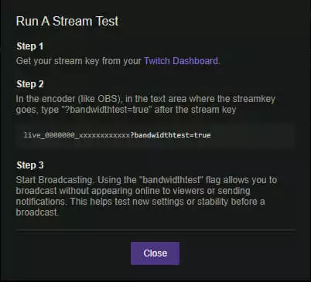Select the bold ?bandwidthtest=true code text
Viewport: 311px width, 282px height.
[x=170, y=135]
